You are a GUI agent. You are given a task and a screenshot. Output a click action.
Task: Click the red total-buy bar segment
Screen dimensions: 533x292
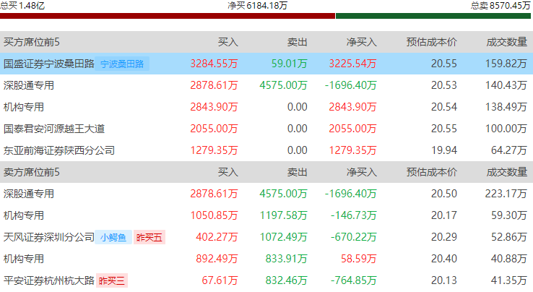click(x=167, y=16)
